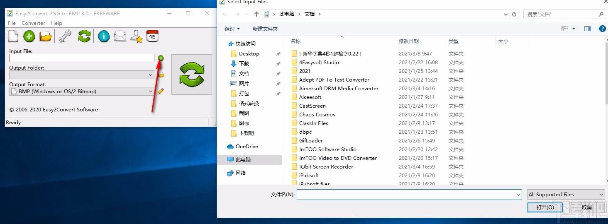Select 快速访问 in the navigation tree
The height and width of the screenshot is (224, 608).
(x=246, y=43)
